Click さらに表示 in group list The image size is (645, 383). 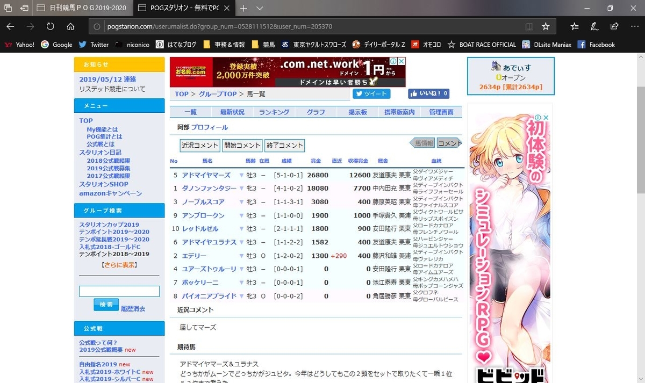coord(119,265)
